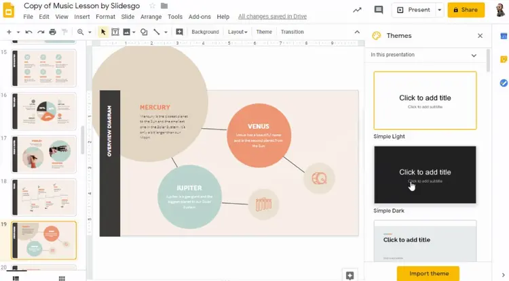Open Google Keep side panel

(x=504, y=59)
